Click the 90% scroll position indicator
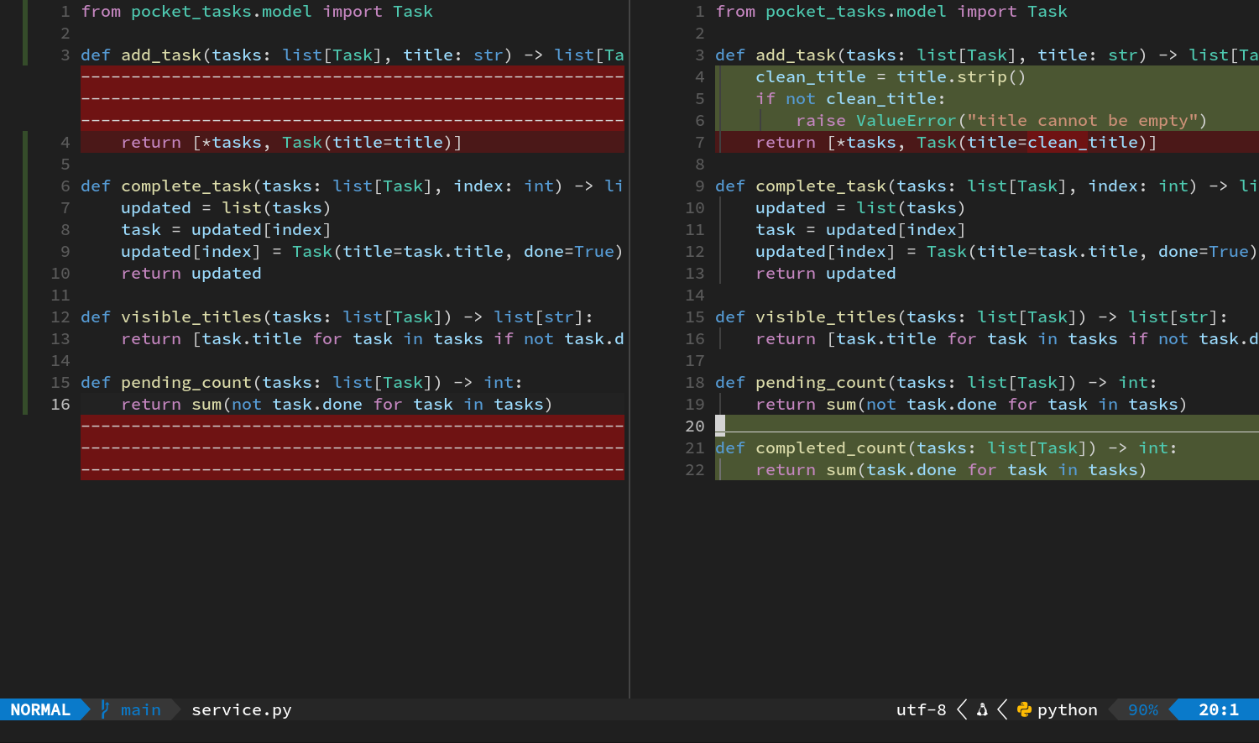The image size is (1259, 743). click(1143, 709)
